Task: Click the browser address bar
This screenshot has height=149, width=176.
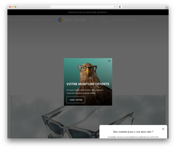Action: point(83,7)
